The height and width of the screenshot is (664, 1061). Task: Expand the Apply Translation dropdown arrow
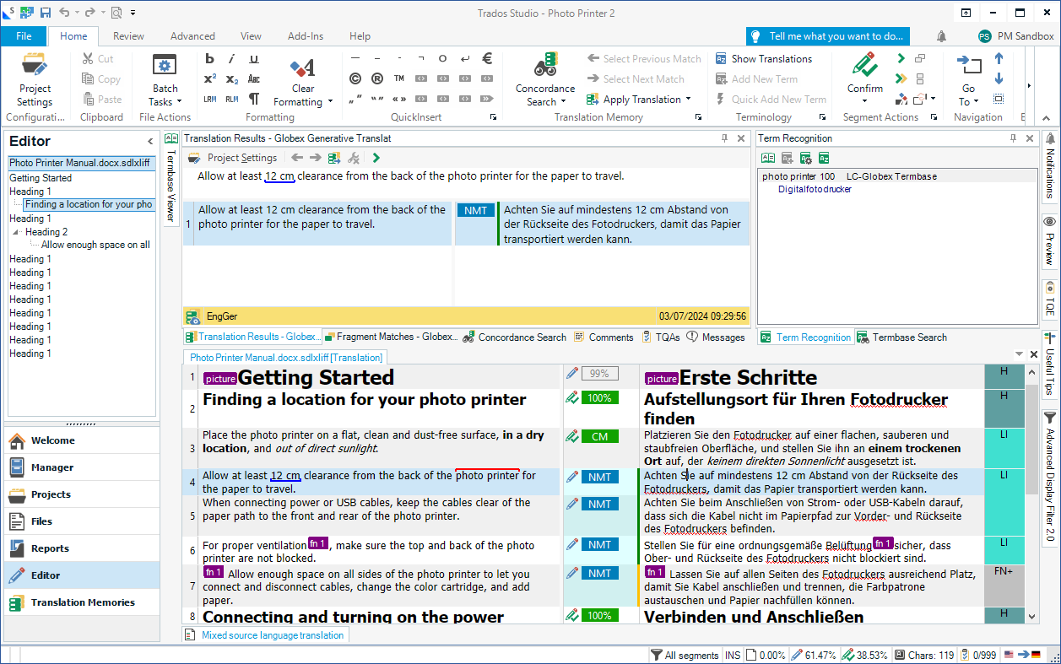[x=690, y=100]
